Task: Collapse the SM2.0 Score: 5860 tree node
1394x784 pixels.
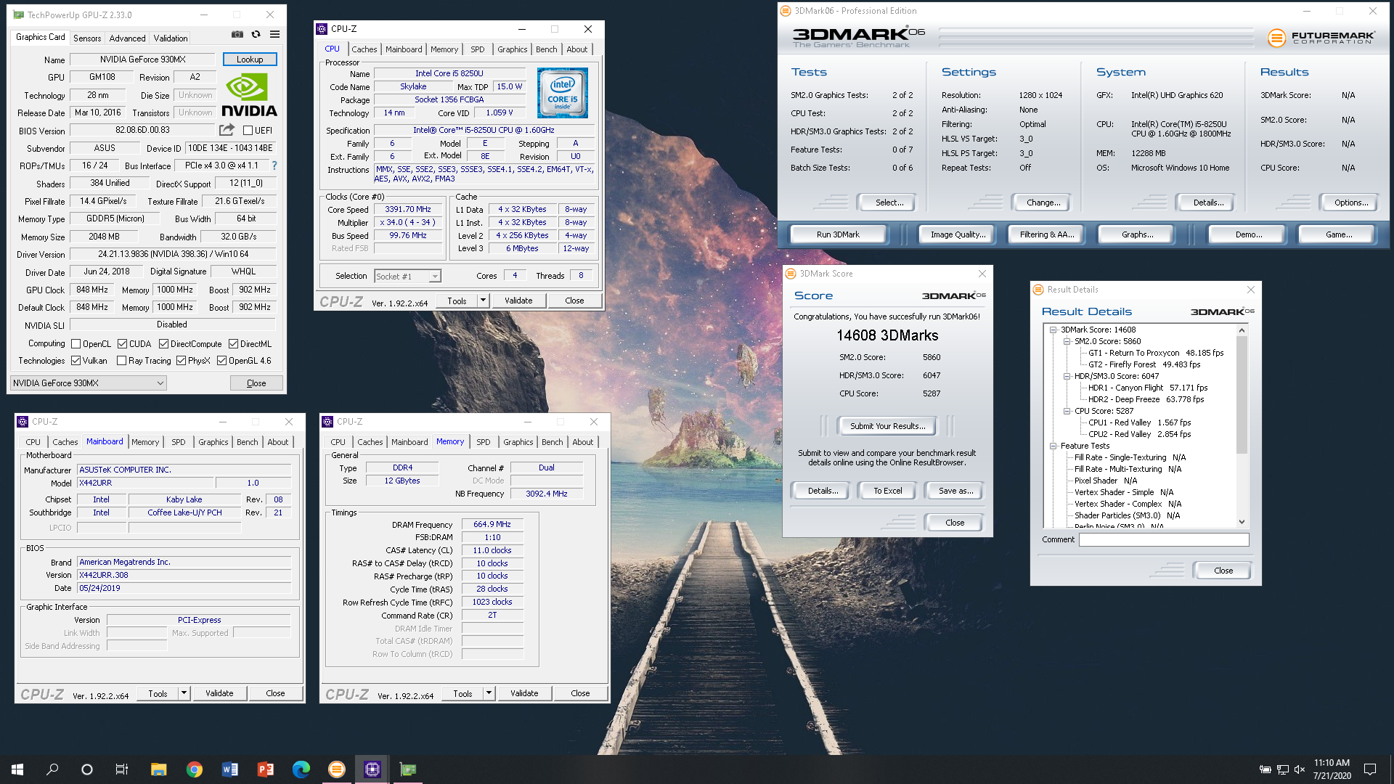Action: point(1067,341)
